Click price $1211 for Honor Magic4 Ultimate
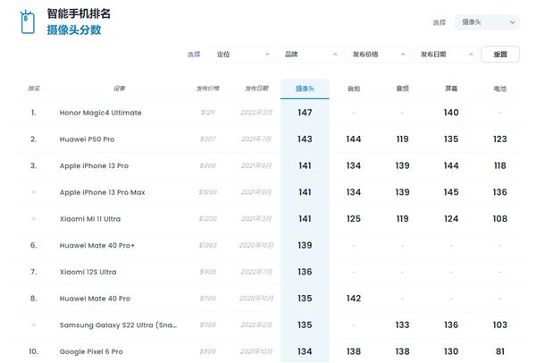 [207, 113]
